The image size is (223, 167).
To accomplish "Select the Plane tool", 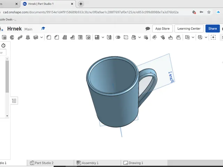I will 187,37.
